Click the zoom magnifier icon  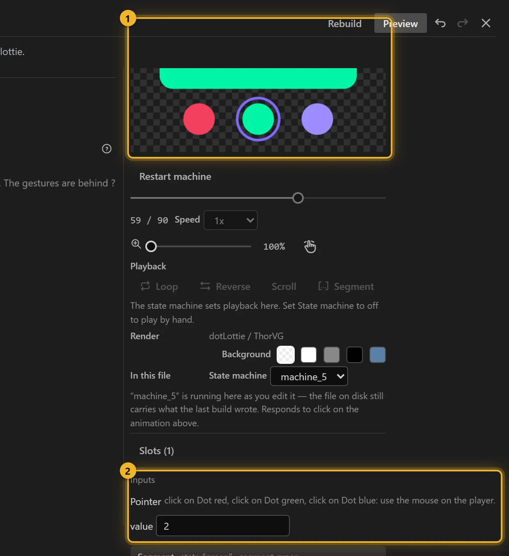[136, 244]
